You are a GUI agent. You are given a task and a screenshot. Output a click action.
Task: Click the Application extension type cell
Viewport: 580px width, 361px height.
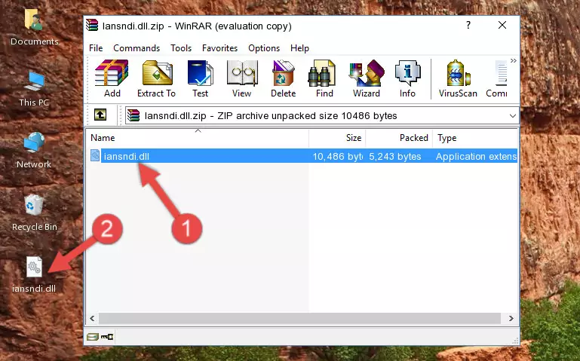click(x=476, y=157)
